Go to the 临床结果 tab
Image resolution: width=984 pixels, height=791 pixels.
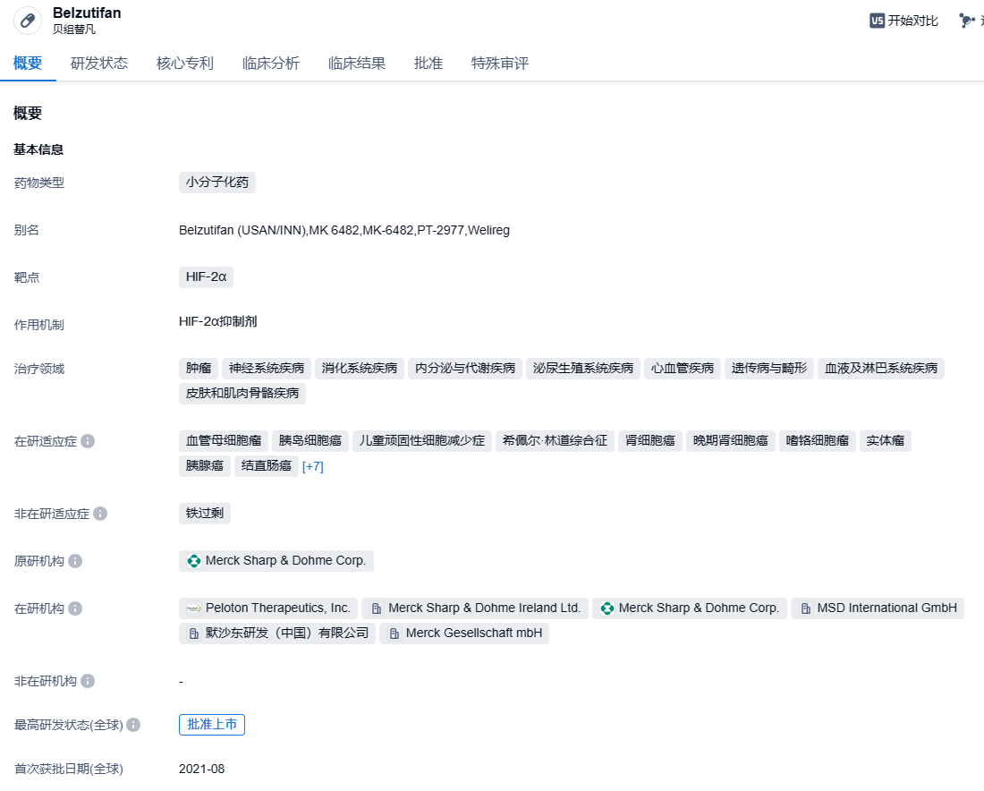click(357, 64)
